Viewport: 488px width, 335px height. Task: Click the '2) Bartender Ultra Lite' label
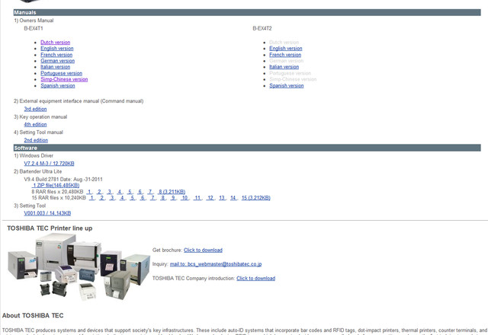[x=37, y=171]
